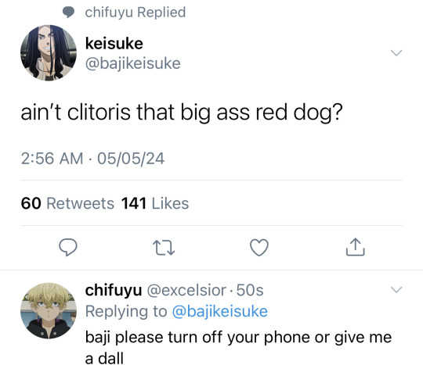Click the chifuyu Replied header text
Viewport: 423px width, 365px height.
pyautogui.click(x=136, y=13)
